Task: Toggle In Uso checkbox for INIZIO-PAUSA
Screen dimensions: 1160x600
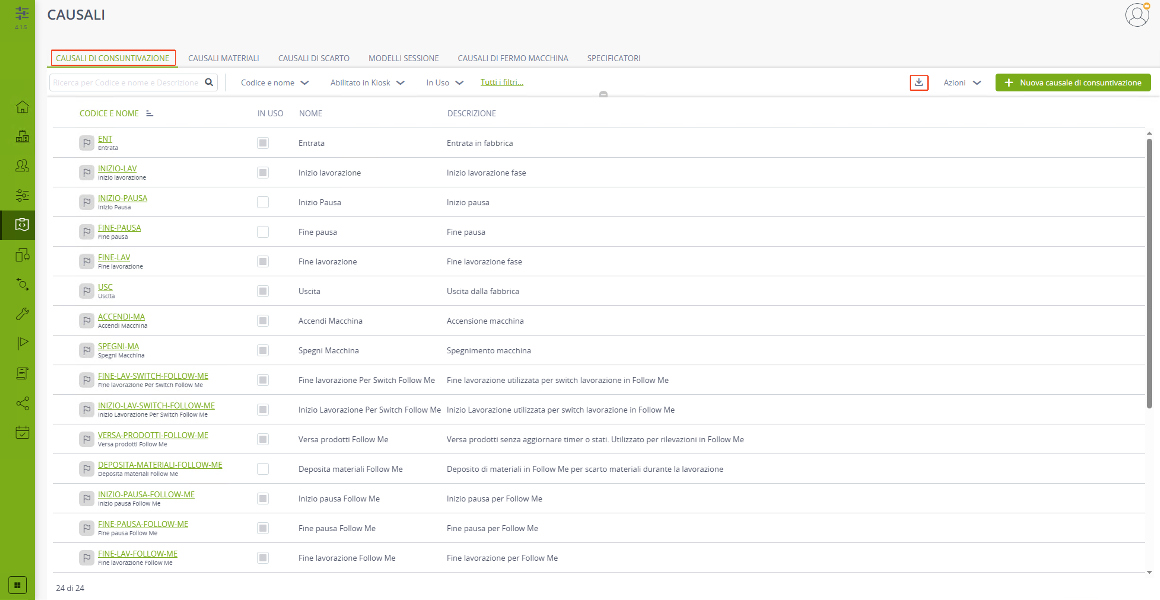Action: 263,202
